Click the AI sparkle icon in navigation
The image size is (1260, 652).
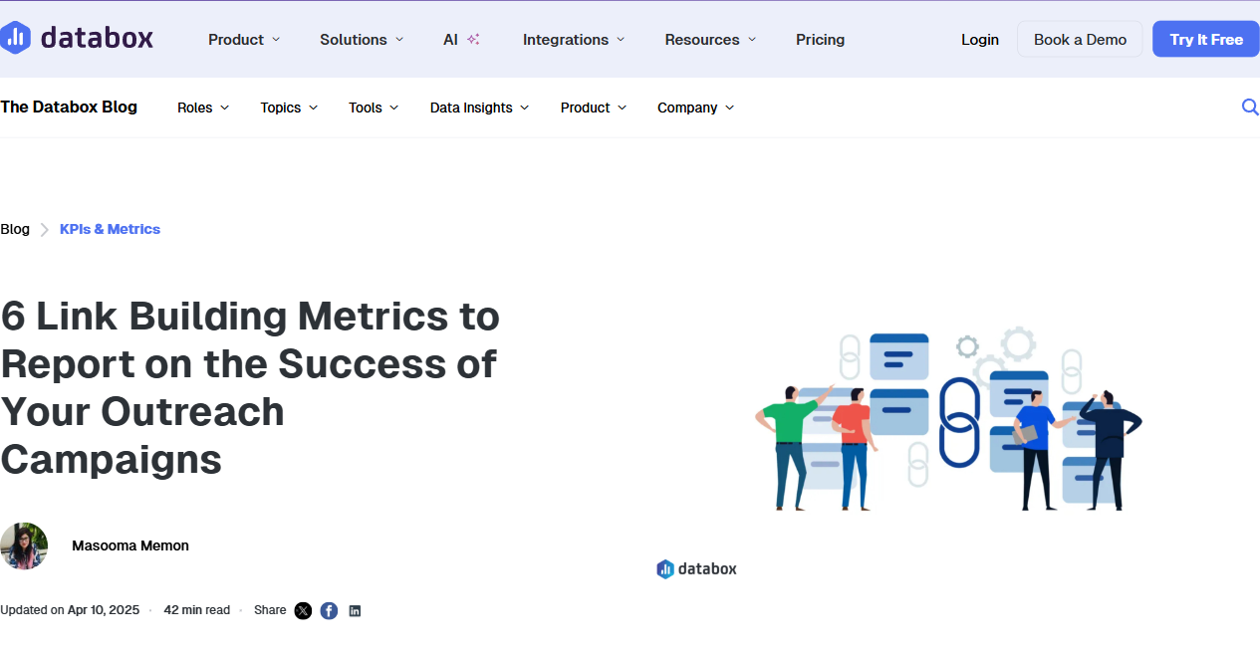pyautogui.click(x=472, y=38)
